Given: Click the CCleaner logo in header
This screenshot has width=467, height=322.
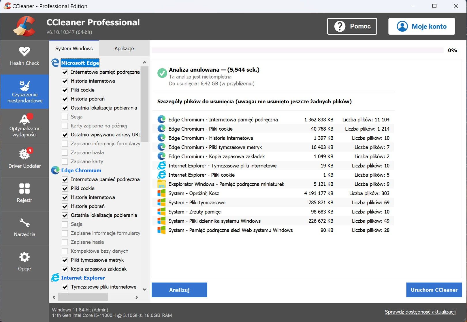Looking at the screenshot, I should pos(24,26).
